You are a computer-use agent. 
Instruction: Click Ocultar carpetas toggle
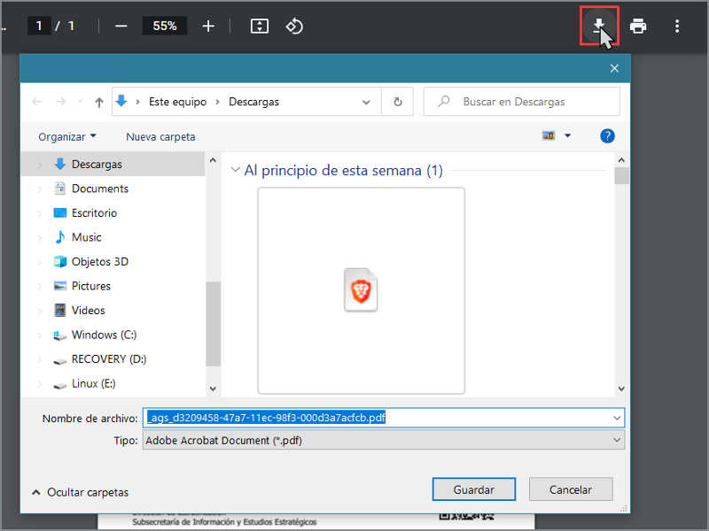click(x=80, y=492)
